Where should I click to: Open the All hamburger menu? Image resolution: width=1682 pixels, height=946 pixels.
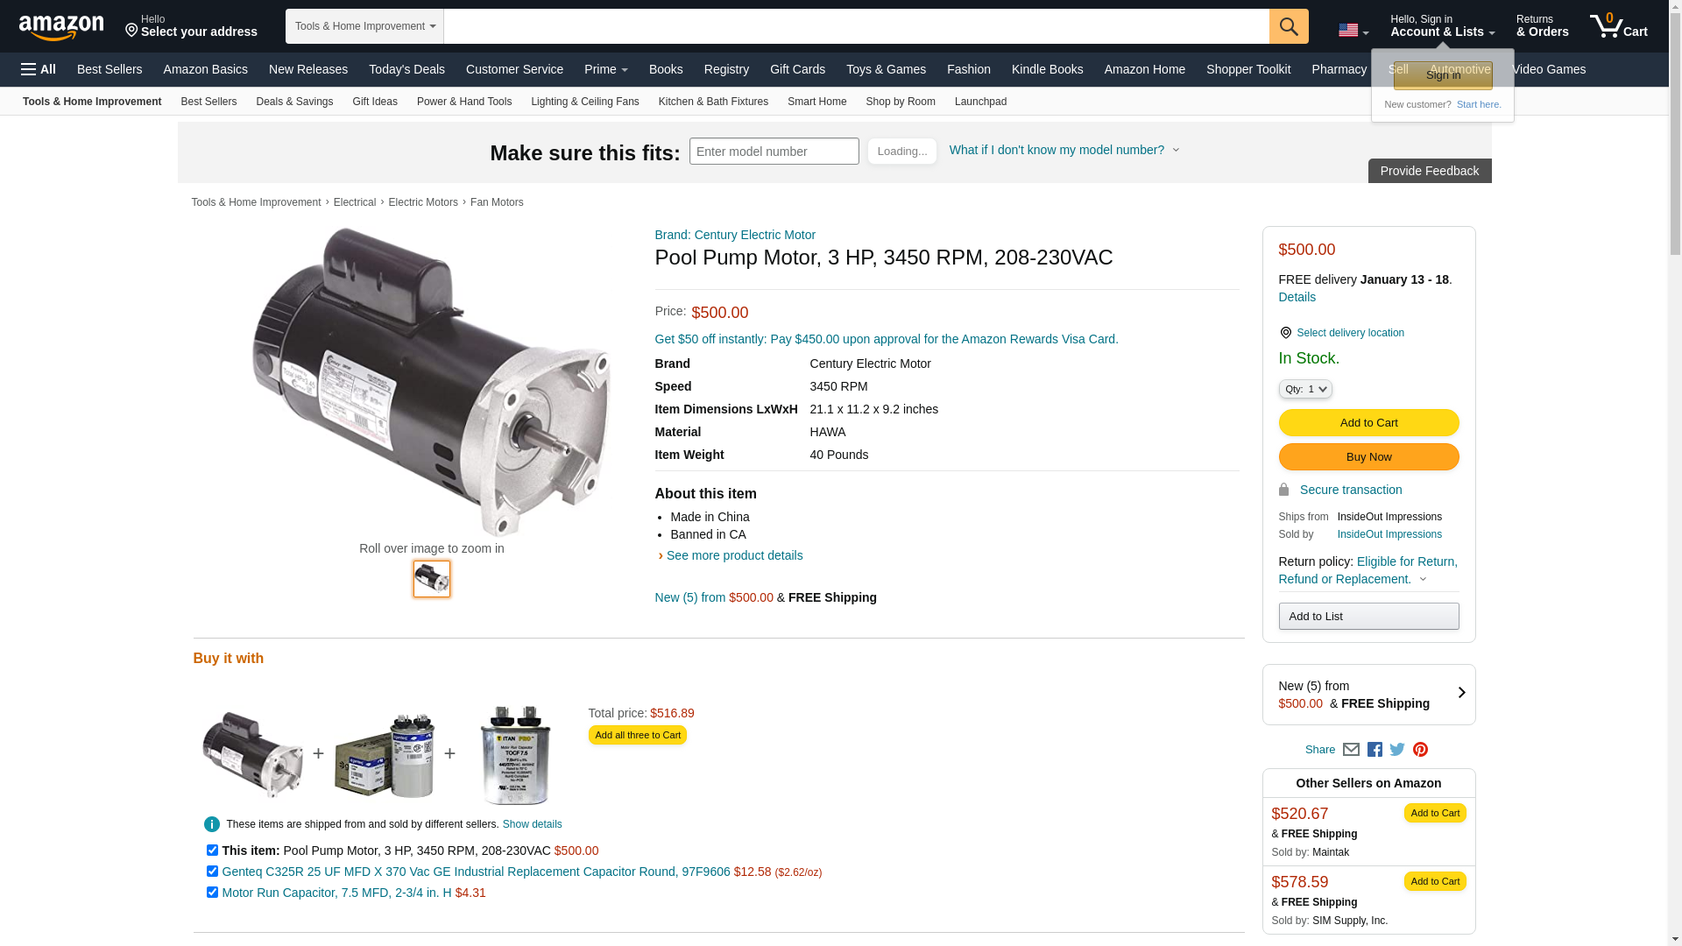39,69
